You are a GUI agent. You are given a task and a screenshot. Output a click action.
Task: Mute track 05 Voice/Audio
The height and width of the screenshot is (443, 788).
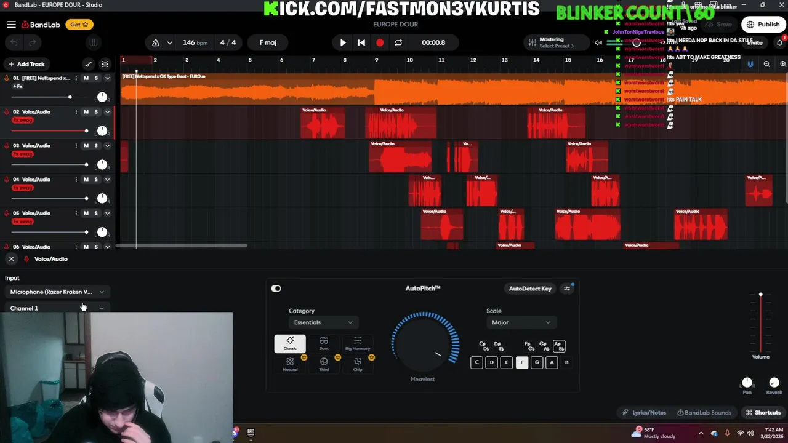tap(86, 214)
